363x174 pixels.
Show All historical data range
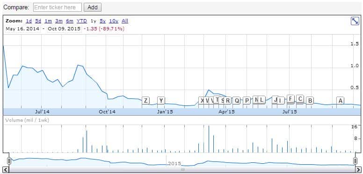[125, 21]
